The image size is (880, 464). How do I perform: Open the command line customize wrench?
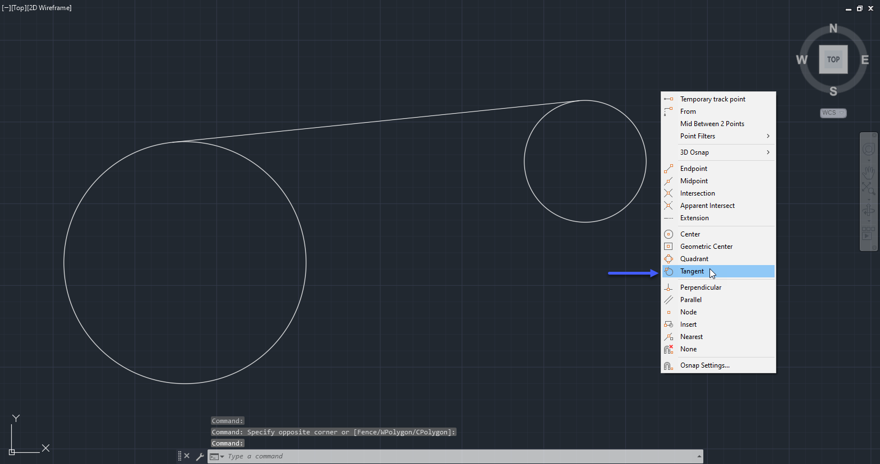click(200, 456)
